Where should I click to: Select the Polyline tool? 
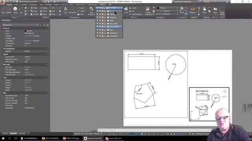click(x=9, y=10)
